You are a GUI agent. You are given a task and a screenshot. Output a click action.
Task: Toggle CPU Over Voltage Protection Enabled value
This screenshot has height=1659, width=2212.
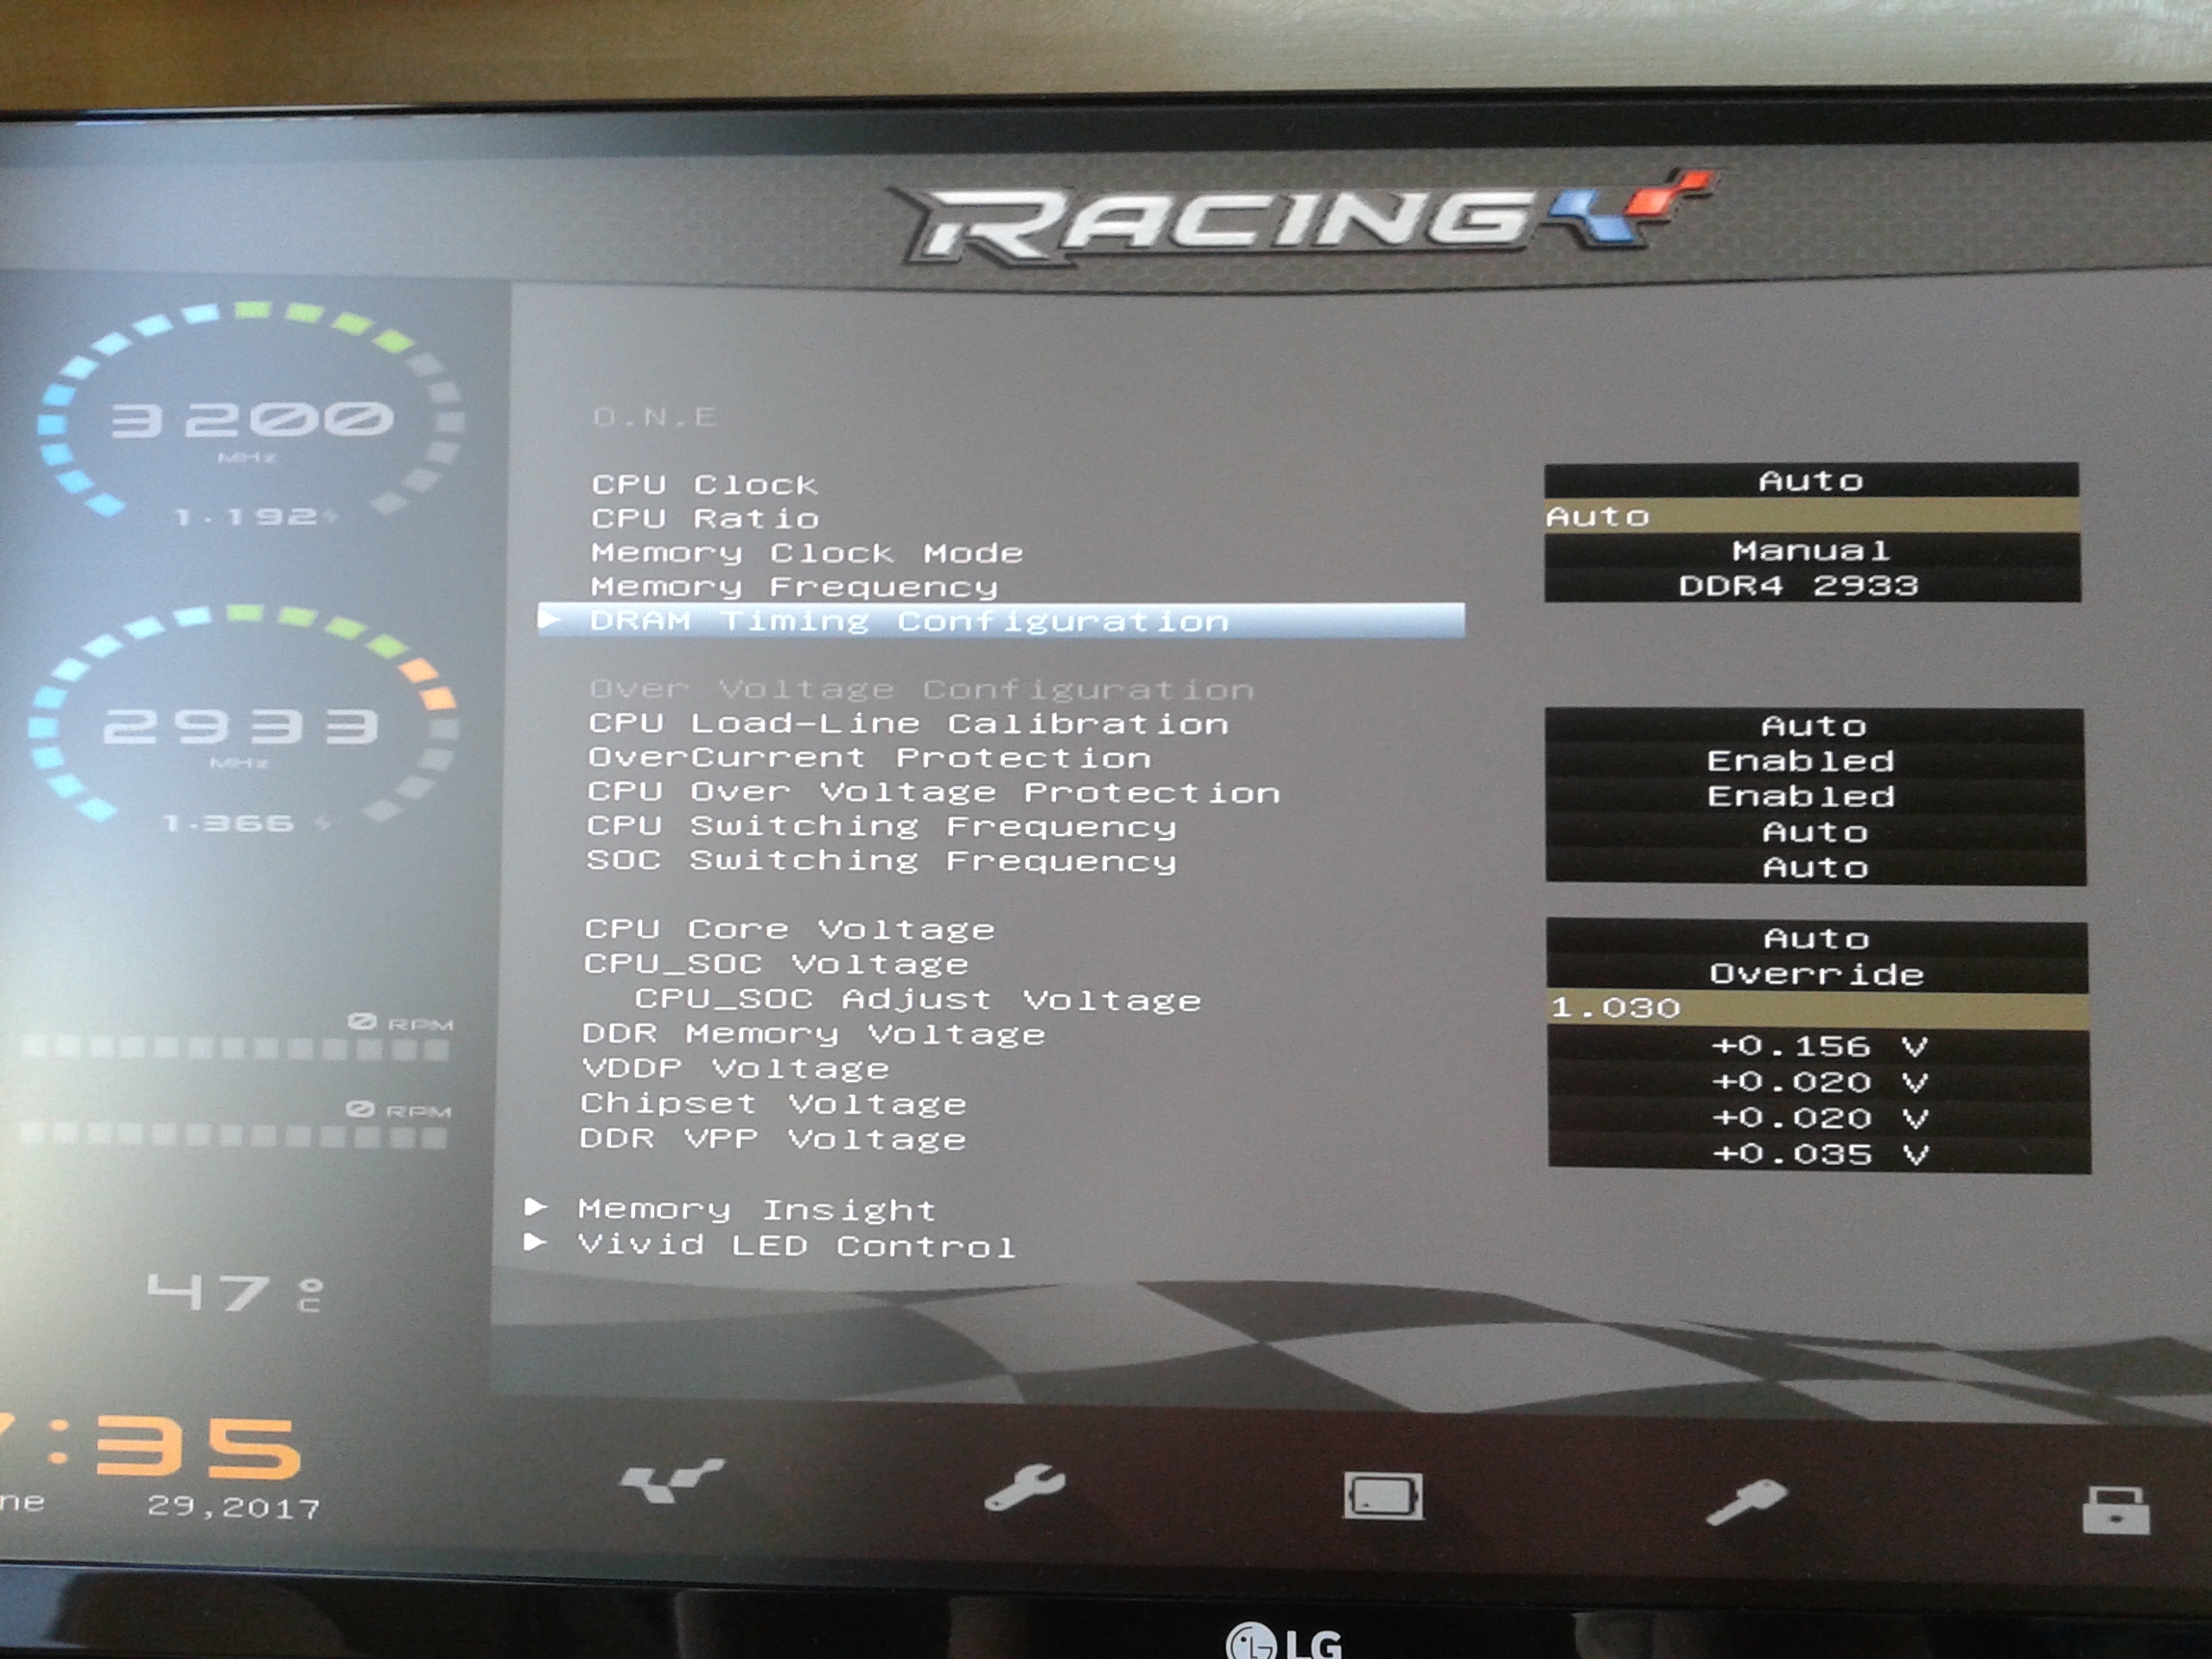[x=1802, y=796]
